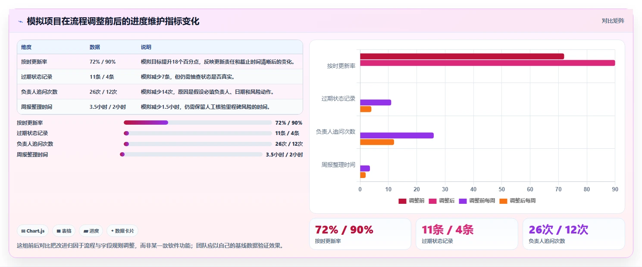The image size is (642, 267).
Task: Click the chart y-axis label 负责人追问次数
Action: pos(335,132)
